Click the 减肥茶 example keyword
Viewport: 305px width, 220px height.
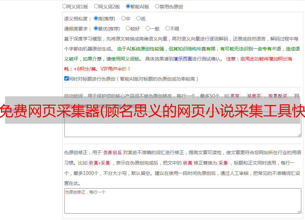(254, 96)
